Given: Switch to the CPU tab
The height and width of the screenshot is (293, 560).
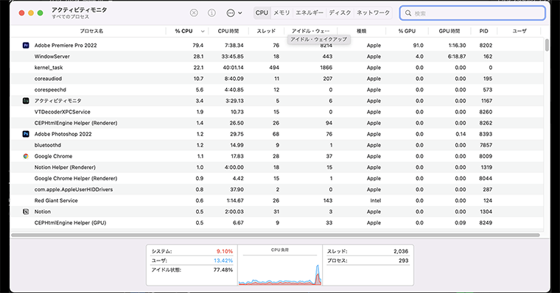Looking at the screenshot, I should [262, 13].
